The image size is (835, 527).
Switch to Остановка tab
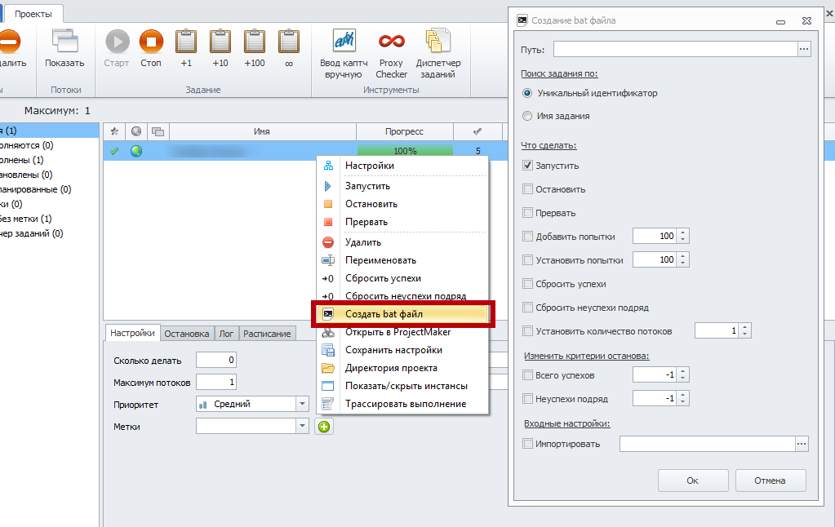[x=186, y=334]
